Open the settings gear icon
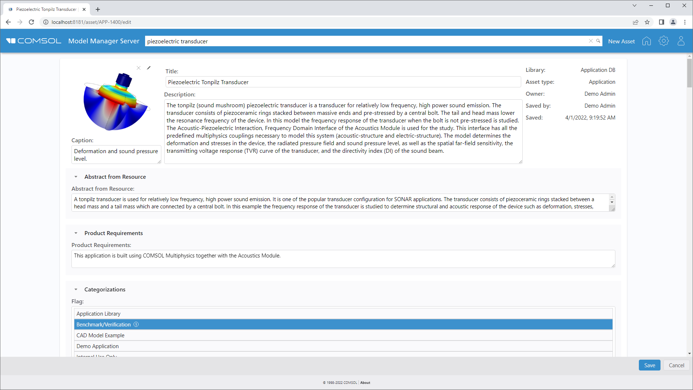 (x=663, y=41)
